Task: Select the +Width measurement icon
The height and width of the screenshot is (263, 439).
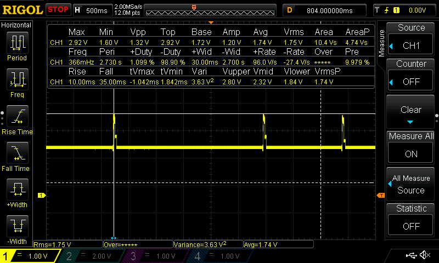Action: click(18, 190)
